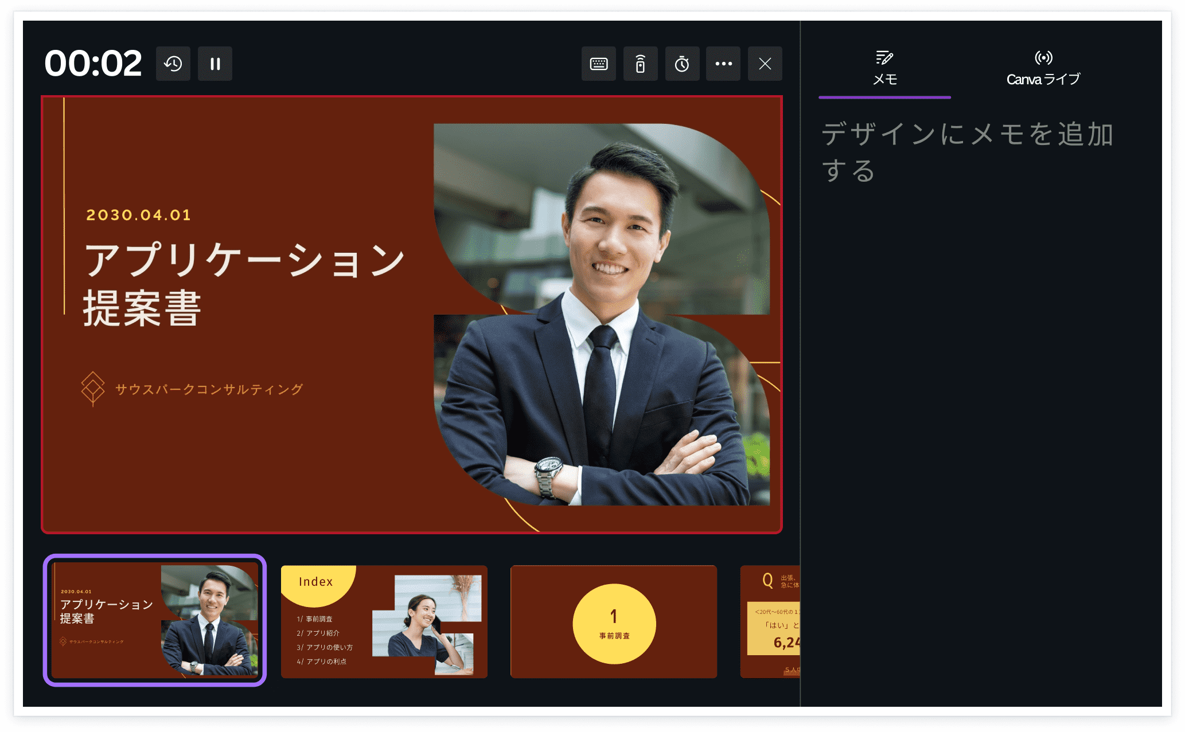Switch to the メモ tab
1185x732 pixels.
884,68
